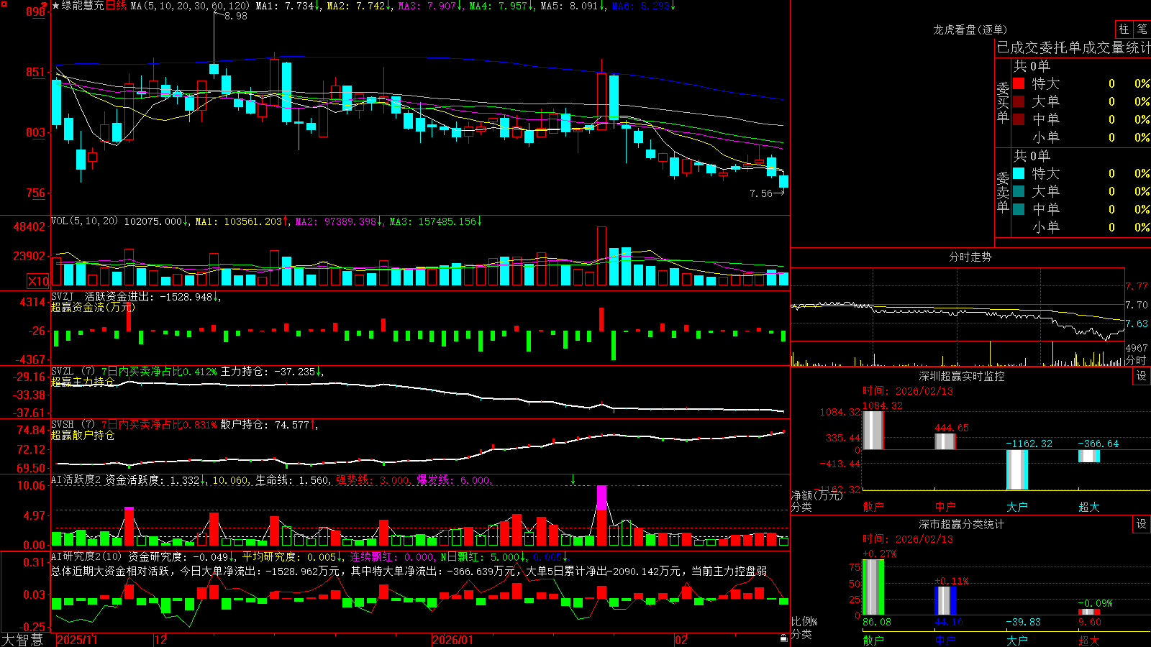Click the green down arrow in AI活跃度 panel
This screenshot has width=1151, height=647.
(573, 479)
